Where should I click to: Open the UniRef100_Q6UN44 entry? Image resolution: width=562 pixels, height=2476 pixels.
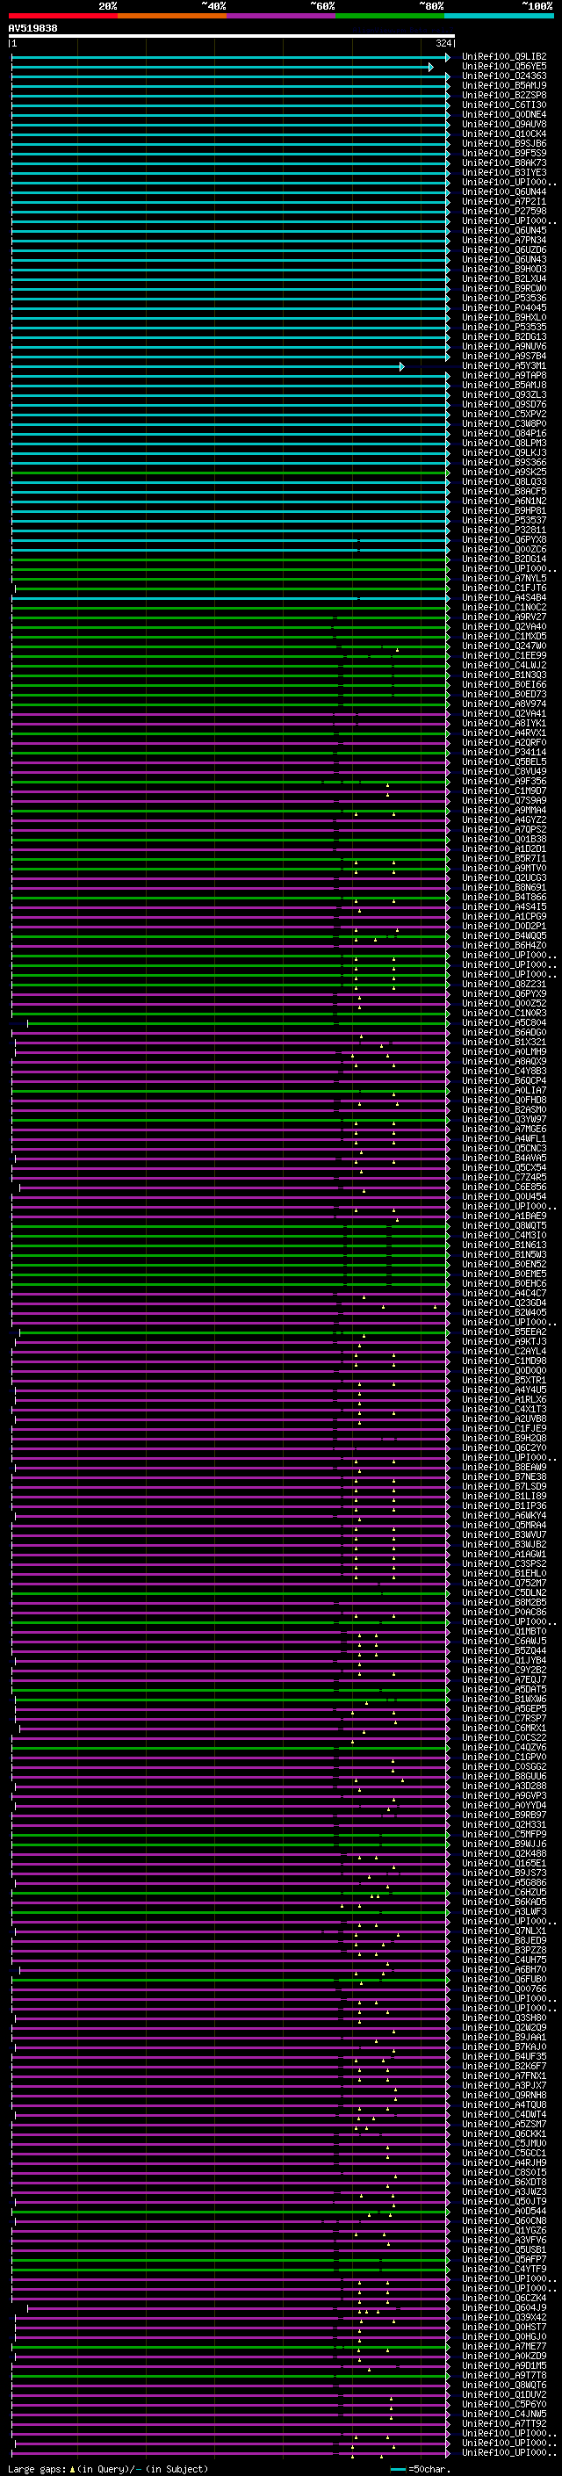point(504,192)
